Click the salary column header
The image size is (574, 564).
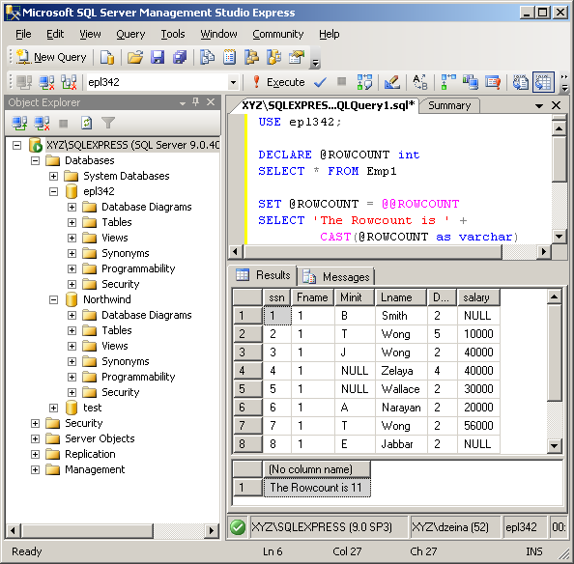tap(478, 297)
